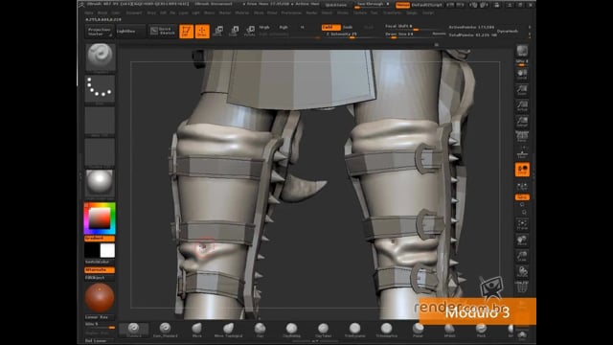
Task: Pick the Dam_Standard brush
Action: tap(165, 330)
